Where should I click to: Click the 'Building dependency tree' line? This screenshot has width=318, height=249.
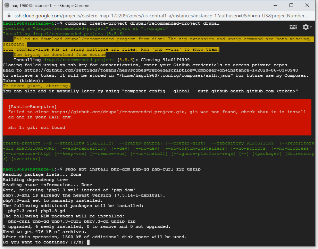[35, 180]
